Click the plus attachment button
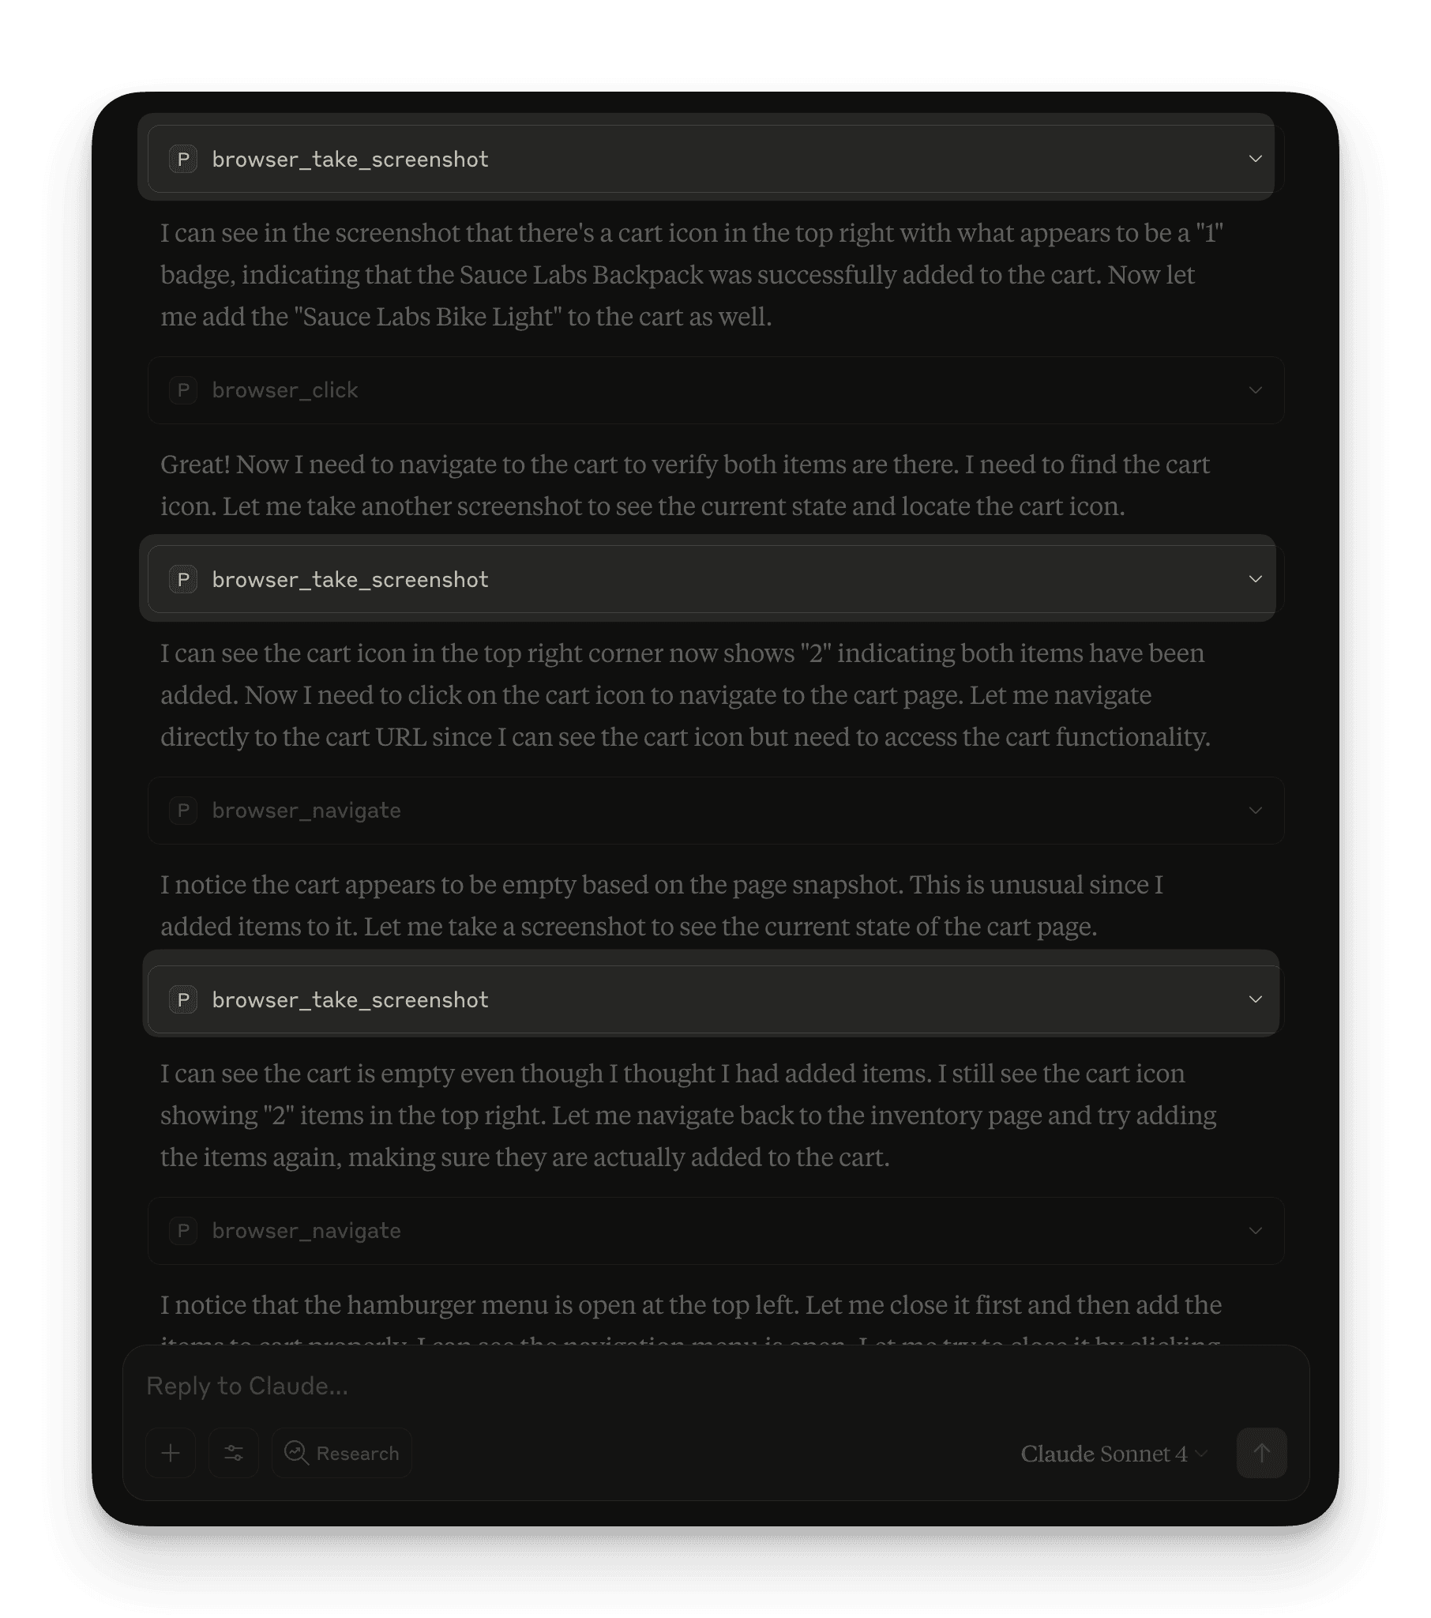 pyautogui.click(x=170, y=1453)
